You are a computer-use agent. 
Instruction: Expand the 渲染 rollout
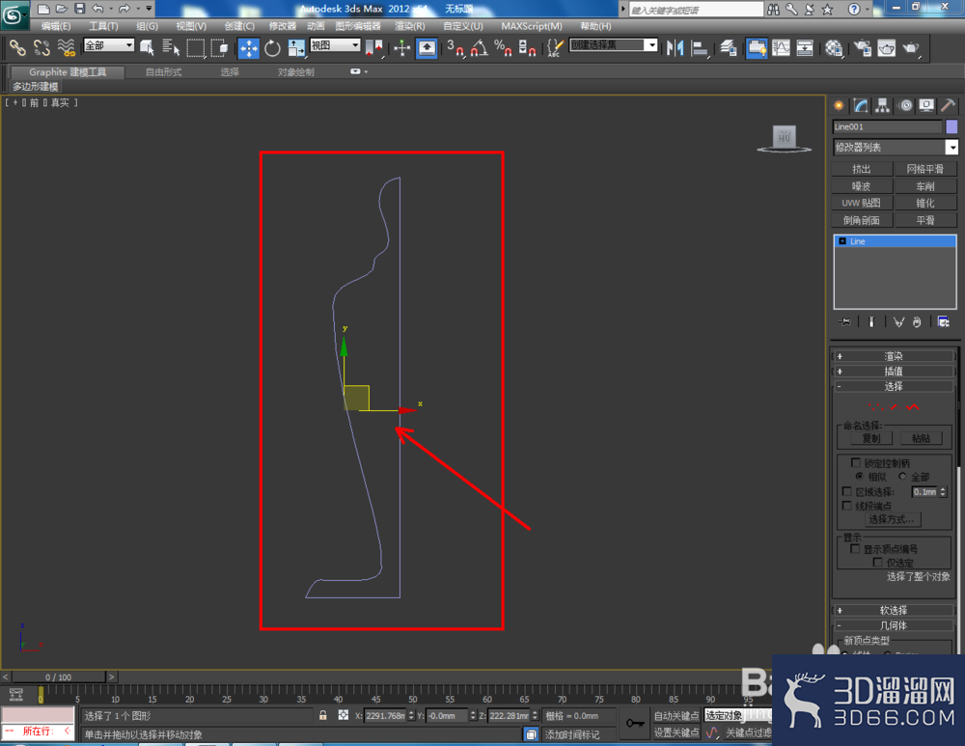893,356
